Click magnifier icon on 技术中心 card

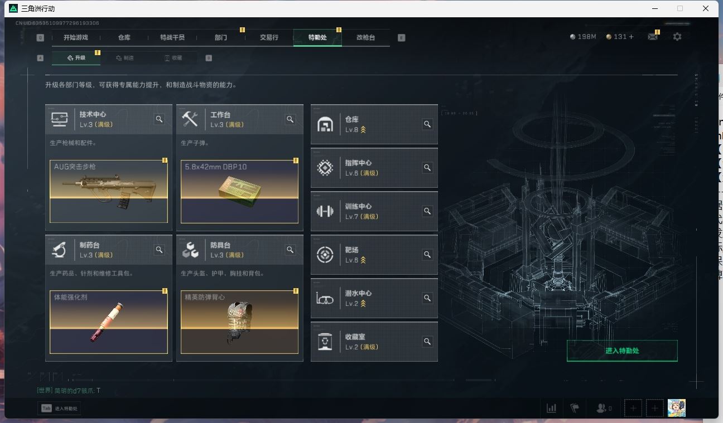159,119
